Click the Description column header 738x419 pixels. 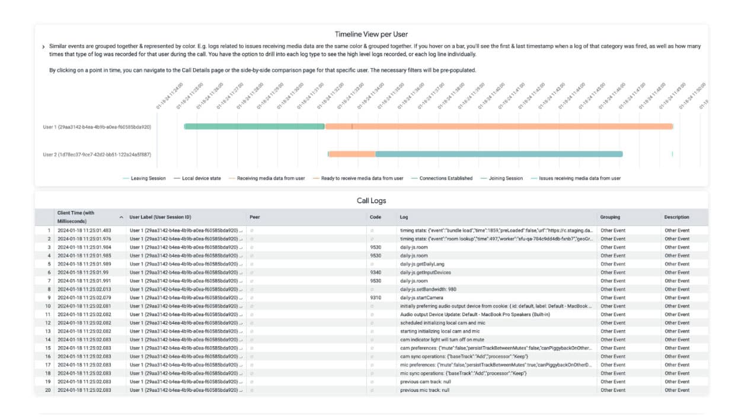pos(676,217)
